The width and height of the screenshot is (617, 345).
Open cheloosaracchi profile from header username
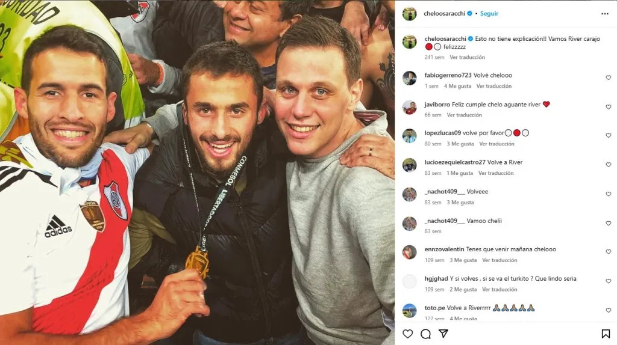[x=444, y=13]
